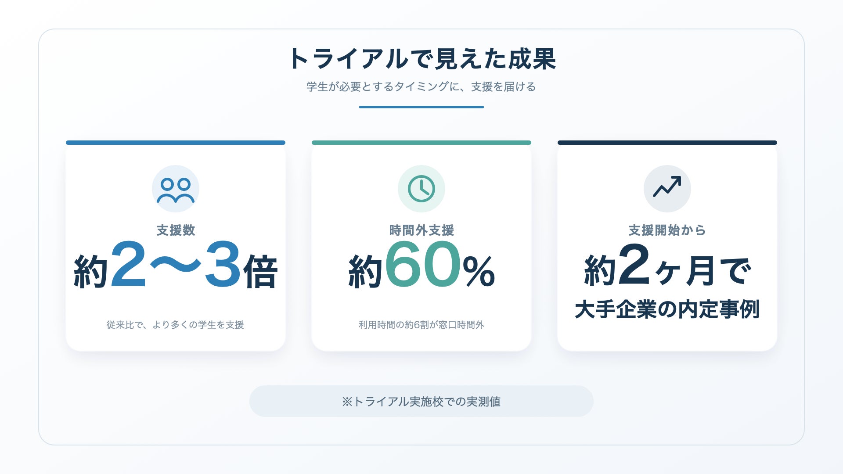Click the caption 利用時間の約6割が窓口時間外
The height and width of the screenshot is (474, 843).
tap(421, 325)
